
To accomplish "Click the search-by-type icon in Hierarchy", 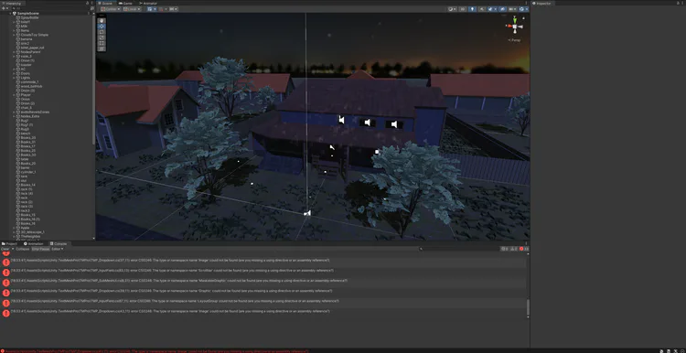I will [91, 8].
